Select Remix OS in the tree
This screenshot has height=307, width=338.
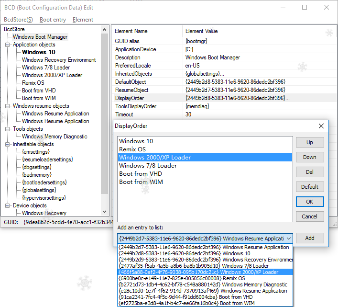pos(33,83)
